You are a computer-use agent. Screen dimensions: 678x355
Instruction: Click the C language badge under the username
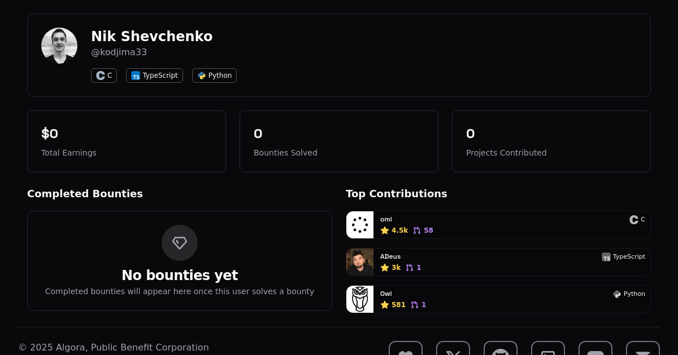pyautogui.click(x=104, y=76)
